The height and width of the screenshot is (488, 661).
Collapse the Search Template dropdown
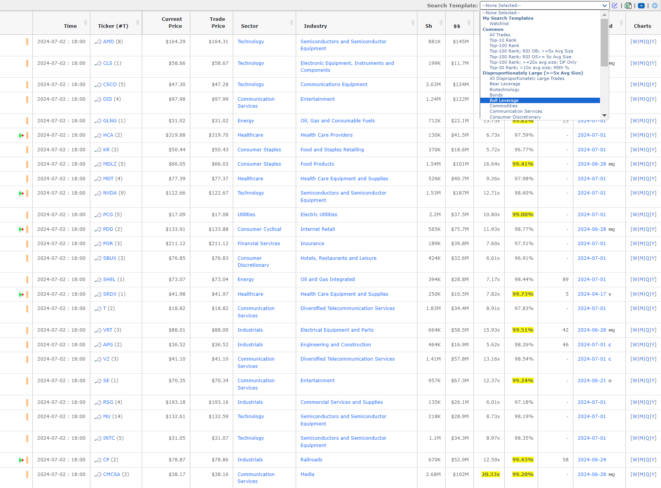coord(604,5)
